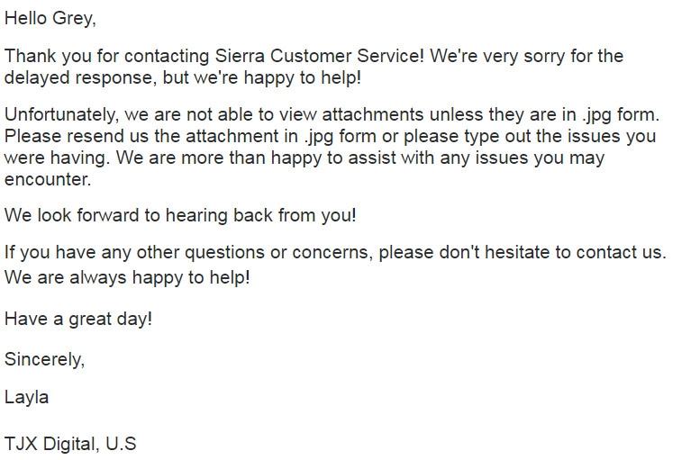Viewport: 700px width, 460px height.
Task: Click the signature name "Layla"
Action: 26,398
